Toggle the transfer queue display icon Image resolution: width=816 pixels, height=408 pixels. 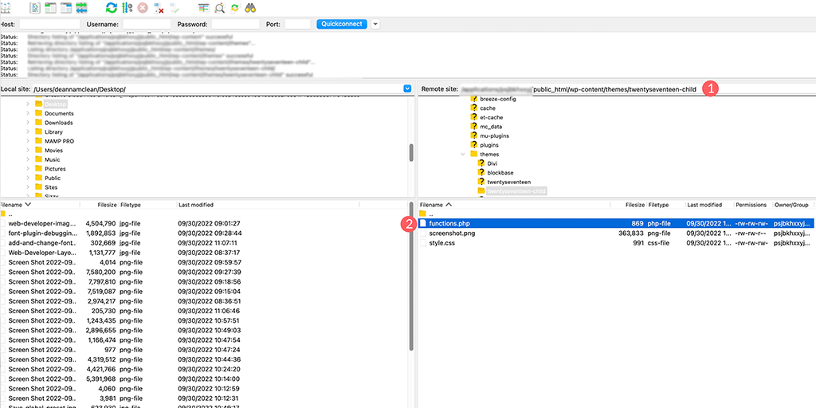82,8
